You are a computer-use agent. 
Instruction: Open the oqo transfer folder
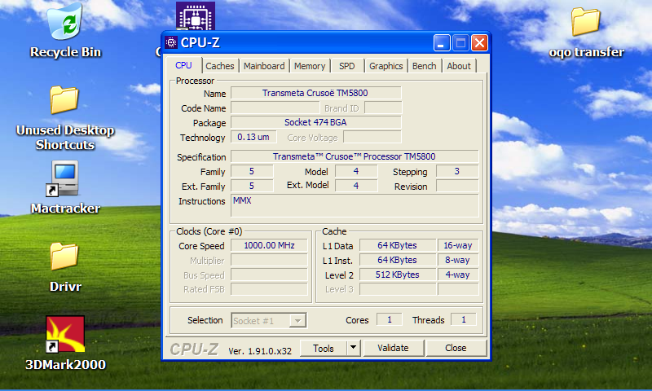tap(586, 23)
